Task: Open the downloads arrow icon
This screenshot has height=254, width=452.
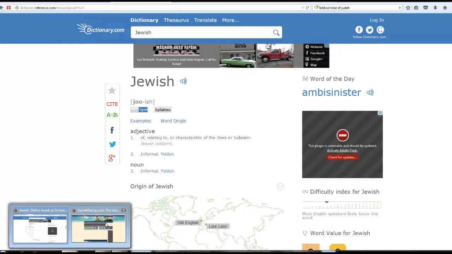Action: [x=435, y=8]
